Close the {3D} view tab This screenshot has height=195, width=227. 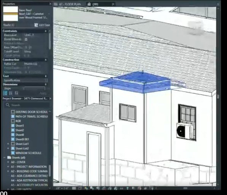[x=113, y=4]
